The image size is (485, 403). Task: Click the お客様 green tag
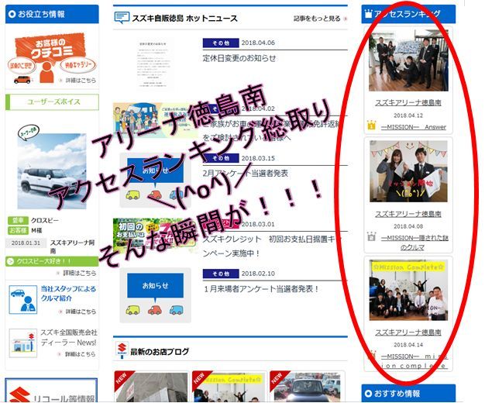(x=18, y=231)
